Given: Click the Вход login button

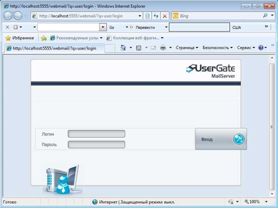Looking at the screenshot, I should [221, 139].
